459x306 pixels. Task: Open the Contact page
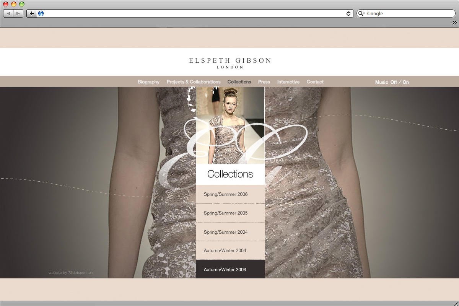[315, 82]
